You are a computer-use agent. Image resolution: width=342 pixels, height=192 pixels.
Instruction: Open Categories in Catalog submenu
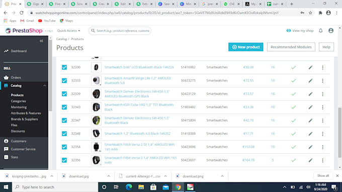point(18,101)
